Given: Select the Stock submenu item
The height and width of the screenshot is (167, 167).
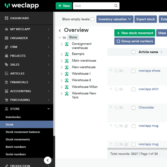Looking at the screenshot, I should [27, 125].
